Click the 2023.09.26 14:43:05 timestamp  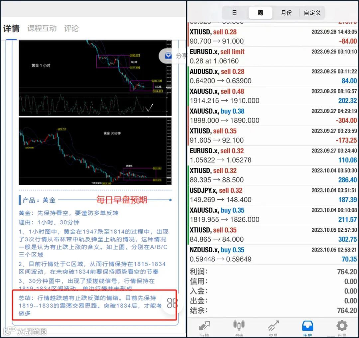334,32
